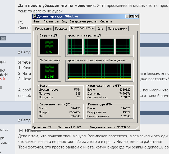Click physical memory Всего value 8339520
The width and height of the screenshot is (169, 154).
pyautogui.click(x=125, y=90)
